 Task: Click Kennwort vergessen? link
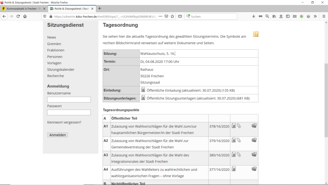(x=64, y=122)
